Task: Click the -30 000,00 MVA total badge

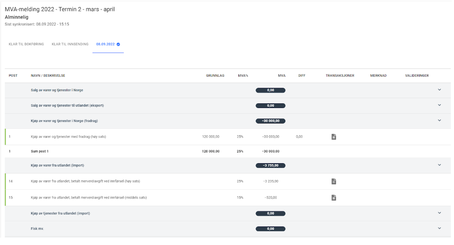Action: 270,121
